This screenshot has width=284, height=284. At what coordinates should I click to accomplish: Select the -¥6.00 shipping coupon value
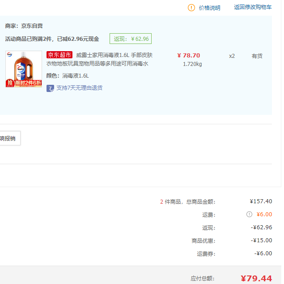[x=263, y=253]
